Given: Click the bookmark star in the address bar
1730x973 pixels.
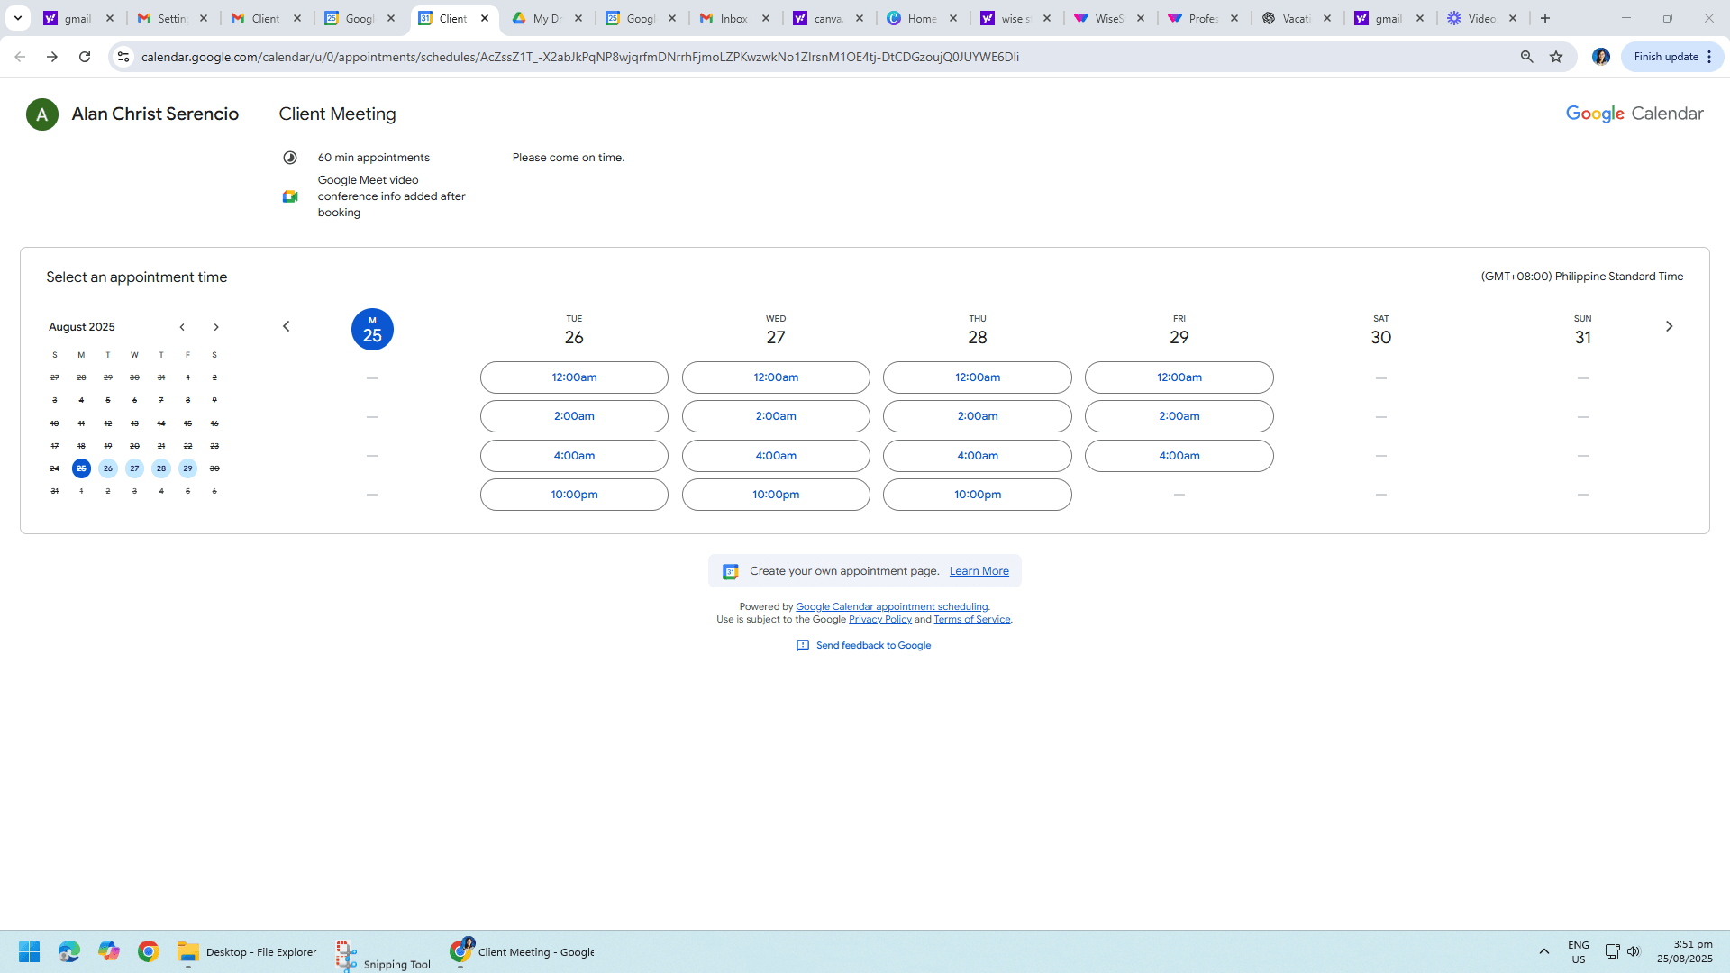Looking at the screenshot, I should [x=1556, y=56].
